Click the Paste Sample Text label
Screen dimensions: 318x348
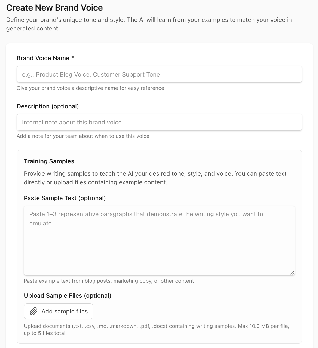[x=65, y=198]
